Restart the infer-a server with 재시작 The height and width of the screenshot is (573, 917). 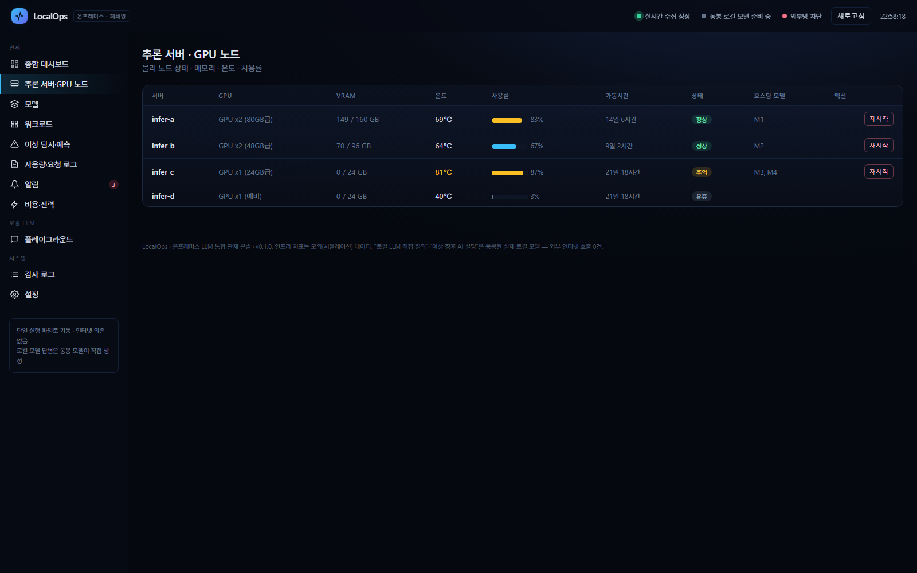pos(879,119)
